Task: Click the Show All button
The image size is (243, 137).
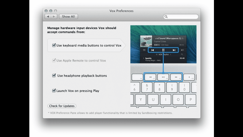Action: tap(68, 16)
